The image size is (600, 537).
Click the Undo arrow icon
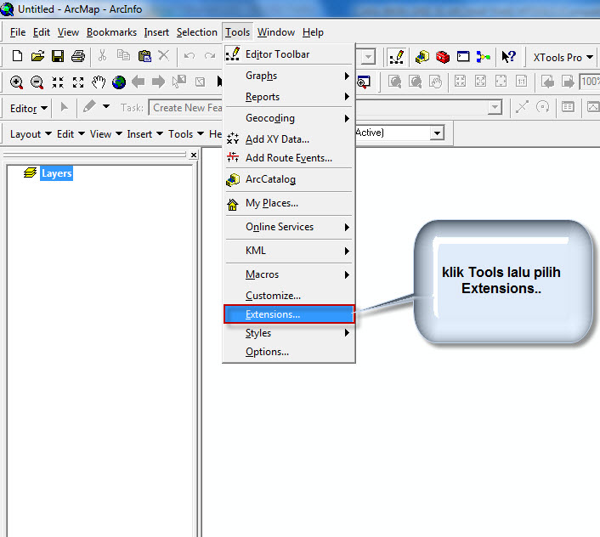pos(190,56)
